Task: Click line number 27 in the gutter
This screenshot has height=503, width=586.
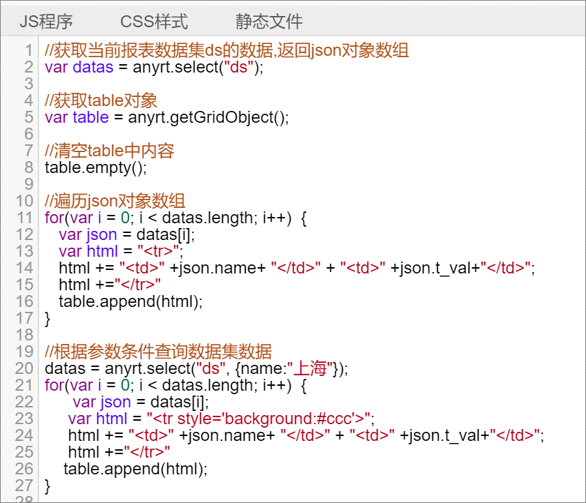Action: tap(24, 486)
